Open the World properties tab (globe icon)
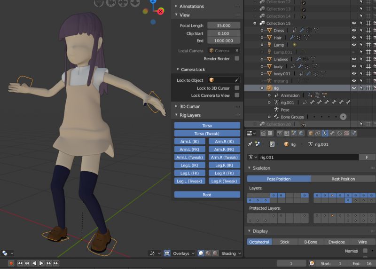The width and height of the screenshot is (376, 269). coord(301,133)
